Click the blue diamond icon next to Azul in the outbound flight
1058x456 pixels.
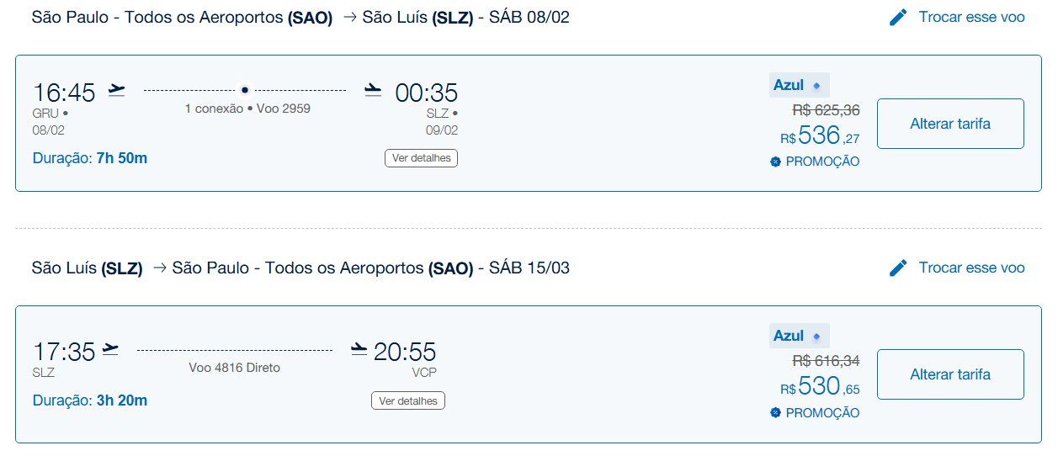816,86
